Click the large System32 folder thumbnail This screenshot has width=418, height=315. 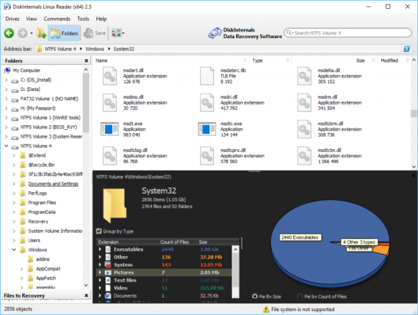pyautogui.click(x=115, y=206)
